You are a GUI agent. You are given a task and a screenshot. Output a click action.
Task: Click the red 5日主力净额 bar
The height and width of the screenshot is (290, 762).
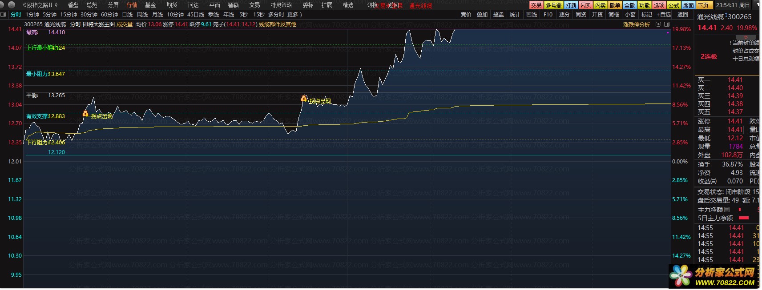(x=743, y=218)
